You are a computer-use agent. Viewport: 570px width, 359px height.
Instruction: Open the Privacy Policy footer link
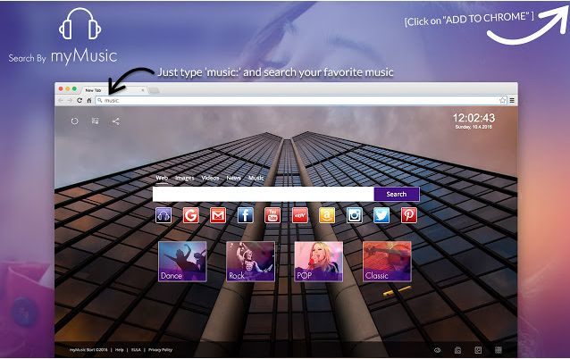click(160, 350)
